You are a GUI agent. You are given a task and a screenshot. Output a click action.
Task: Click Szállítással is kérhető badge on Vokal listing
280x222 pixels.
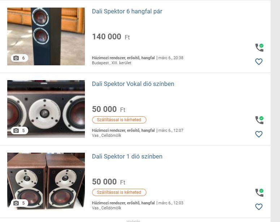pos(119,120)
